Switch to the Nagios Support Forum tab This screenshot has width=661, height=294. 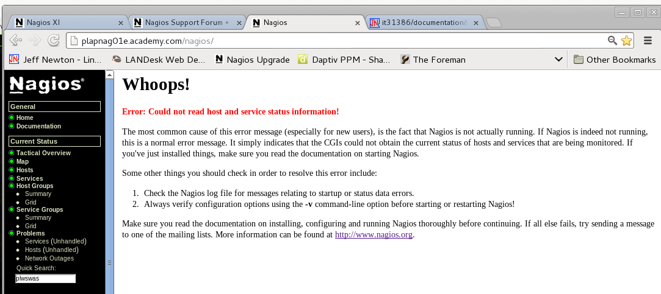tap(183, 23)
